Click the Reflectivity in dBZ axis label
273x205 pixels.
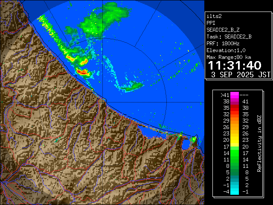(x=259, y=143)
